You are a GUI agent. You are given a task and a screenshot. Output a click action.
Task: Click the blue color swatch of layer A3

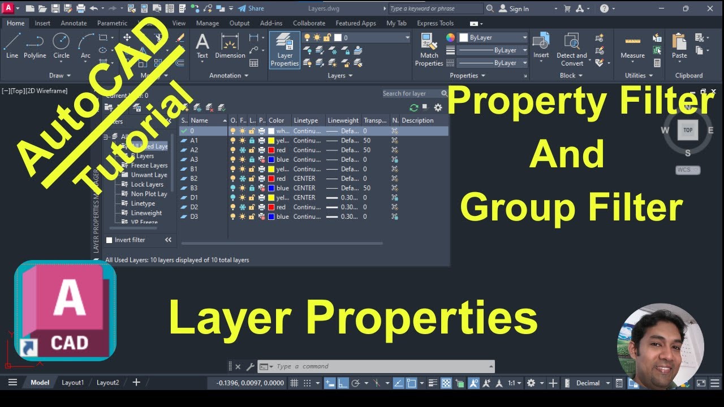pyautogui.click(x=271, y=159)
